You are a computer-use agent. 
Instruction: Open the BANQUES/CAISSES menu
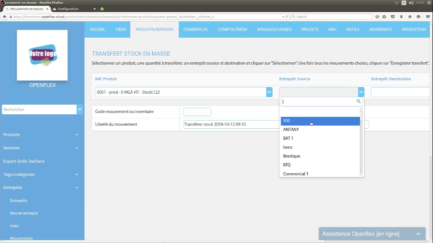(x=274, y=30)
